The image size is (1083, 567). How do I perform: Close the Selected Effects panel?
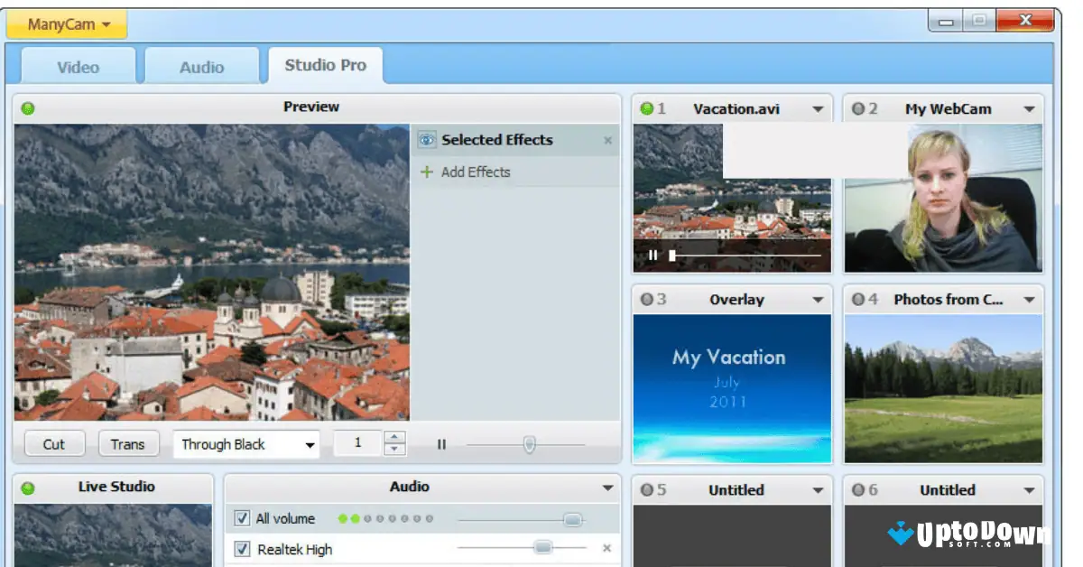click(x=607, y=140)
